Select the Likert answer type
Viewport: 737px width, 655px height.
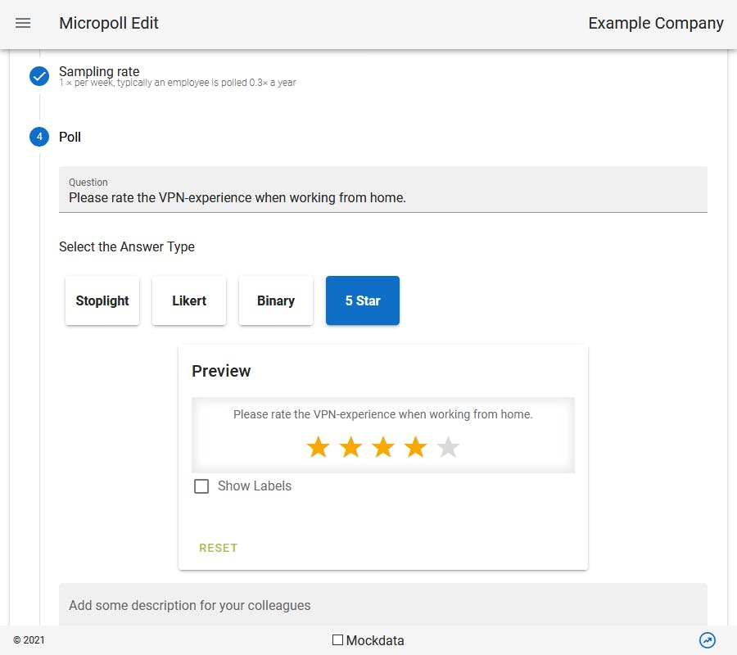189,300
